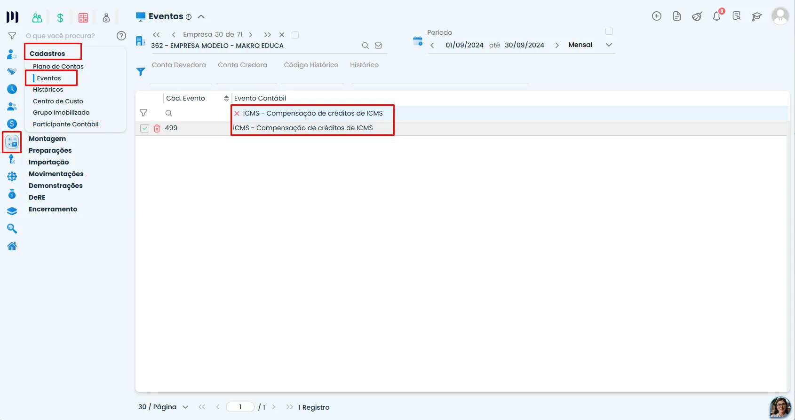Expand the Encerramento section
The width and height of the screenshot is (795, 420).
[53, 210]
